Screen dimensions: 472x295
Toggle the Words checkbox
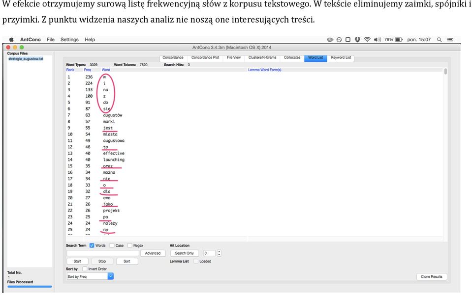coord(92,245)
